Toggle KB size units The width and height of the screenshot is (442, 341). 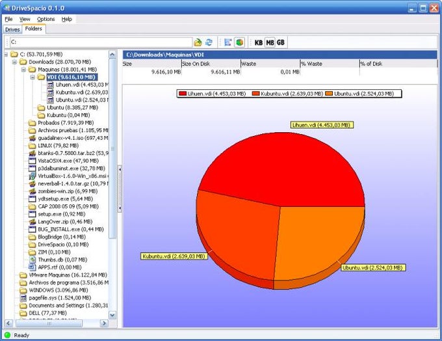coord(259,43)
